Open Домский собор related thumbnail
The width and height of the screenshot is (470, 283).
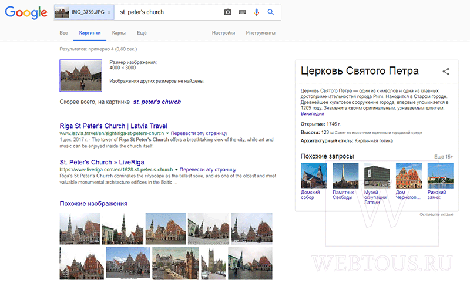pyautogui.click(x=314, y=176)
